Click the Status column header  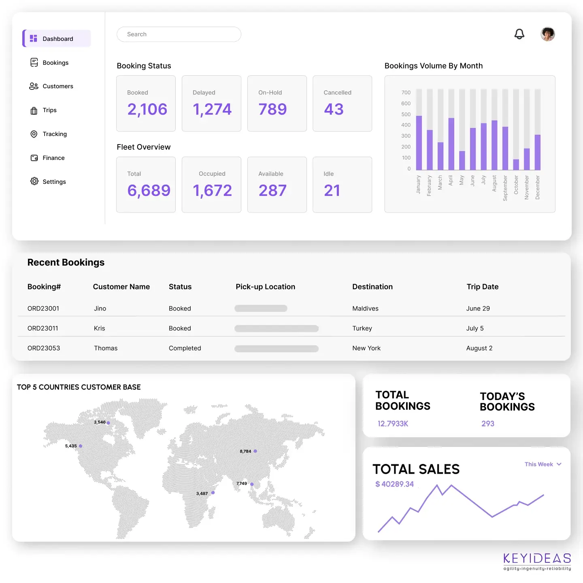click(x=180, y=287)
